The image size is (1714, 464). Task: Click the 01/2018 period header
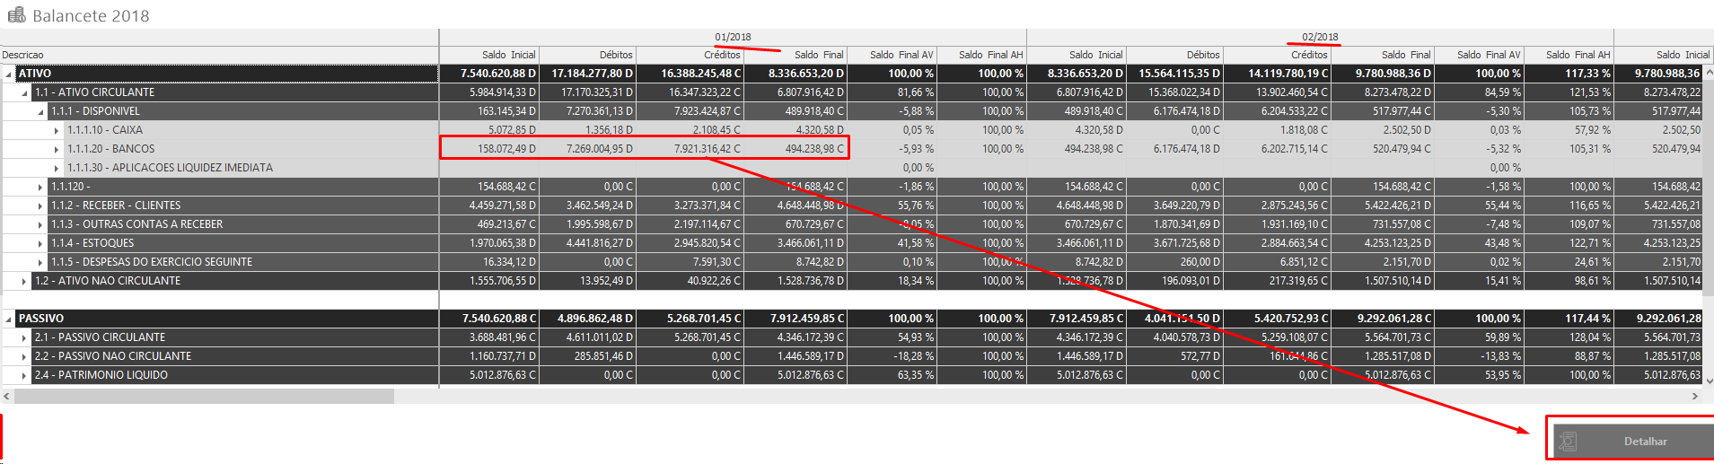click(x=733, y=37)
